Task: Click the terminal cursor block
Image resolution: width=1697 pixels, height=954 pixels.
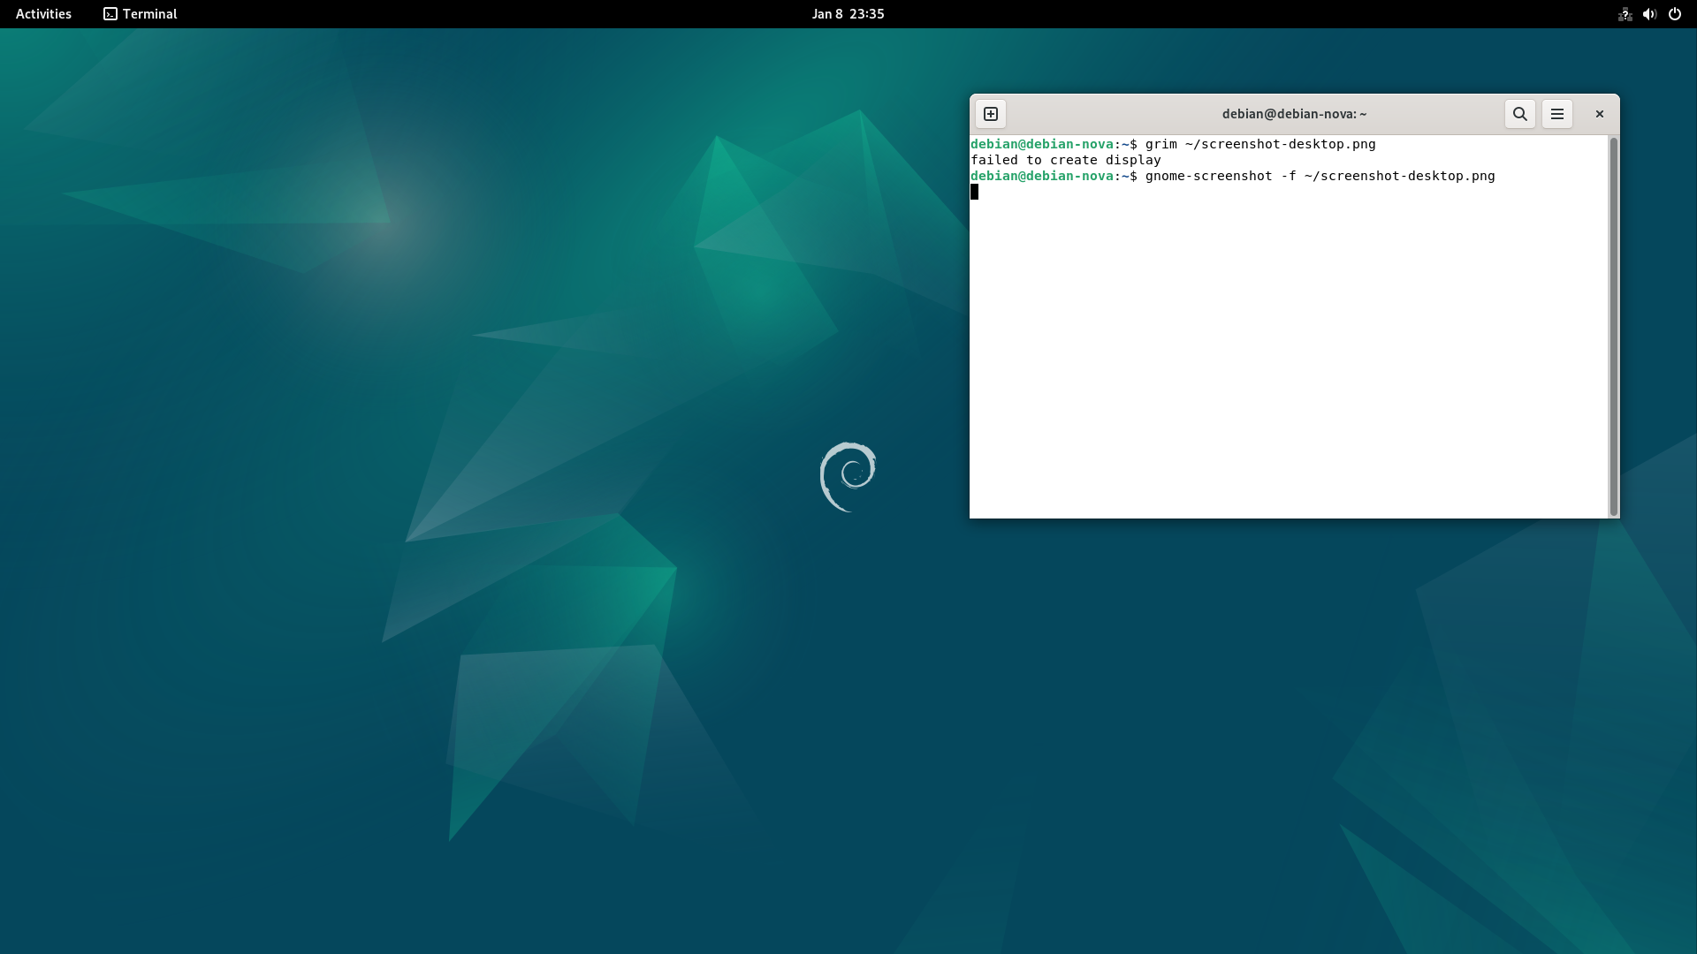Action: tap(974, 192)
